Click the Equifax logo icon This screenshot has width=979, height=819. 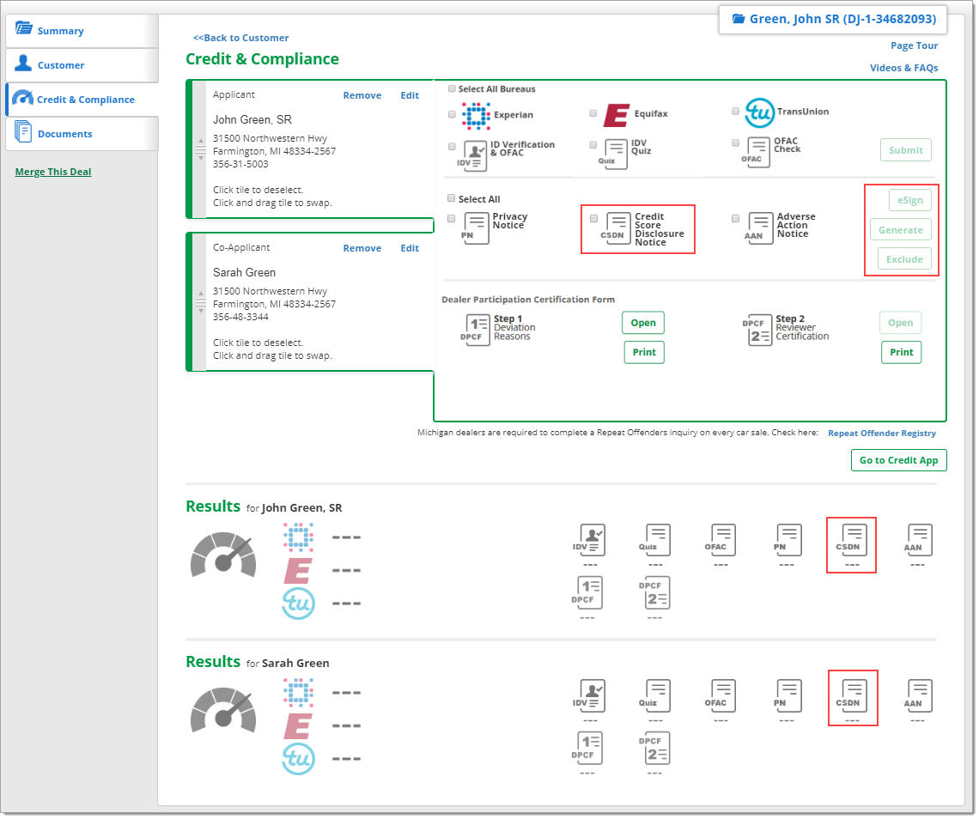coord(617,116)
